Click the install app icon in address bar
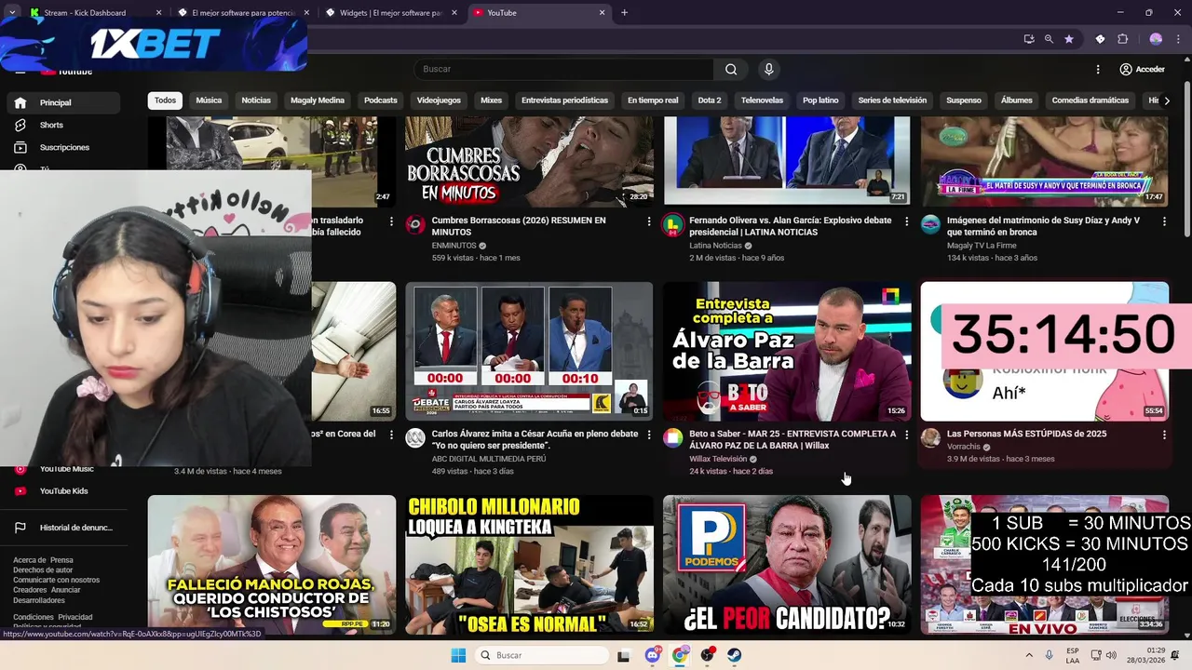Screen dimensions: 1192x670 1028,39
